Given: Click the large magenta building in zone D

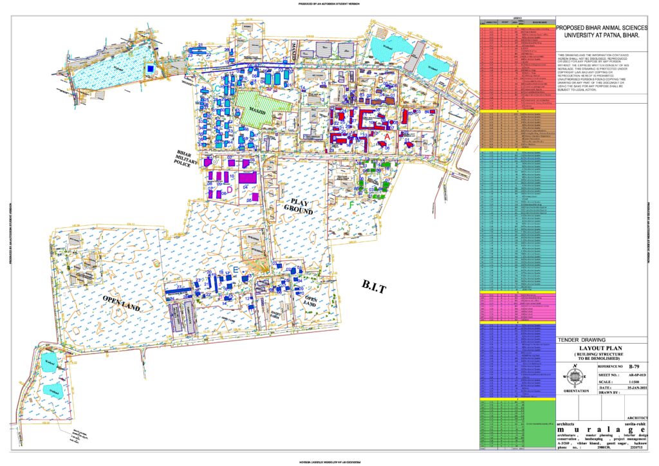Looking at the screenshot, I should (247, 177).
